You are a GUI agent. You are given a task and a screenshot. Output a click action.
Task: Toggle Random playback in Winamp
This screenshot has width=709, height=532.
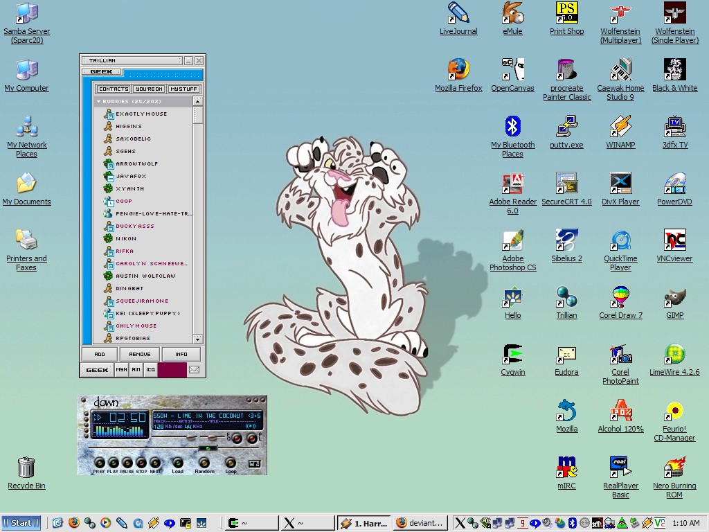pyautogui.click(x=204, y=463)
